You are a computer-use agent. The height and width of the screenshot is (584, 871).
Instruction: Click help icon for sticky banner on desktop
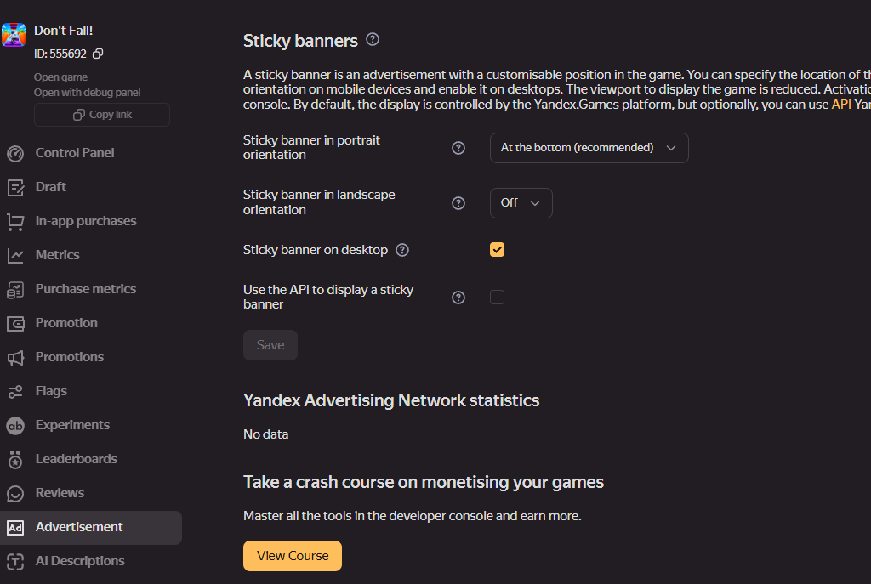tap(402, 251)
